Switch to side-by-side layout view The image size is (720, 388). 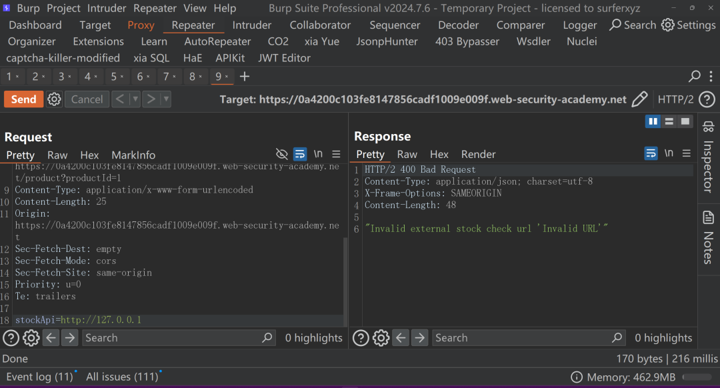coord(653,121)
